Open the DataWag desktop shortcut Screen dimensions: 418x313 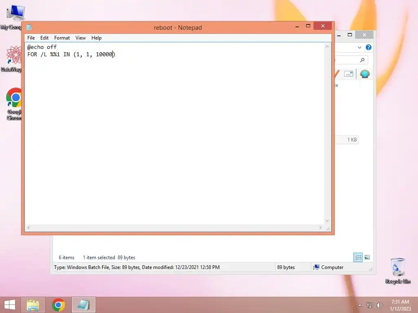[12, 59]
